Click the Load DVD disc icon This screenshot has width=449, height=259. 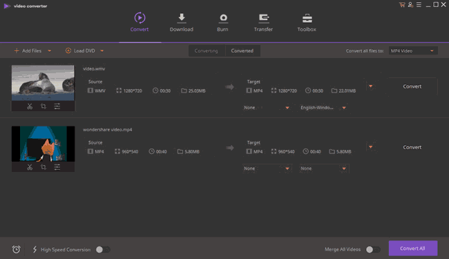[x=68, y=50]
